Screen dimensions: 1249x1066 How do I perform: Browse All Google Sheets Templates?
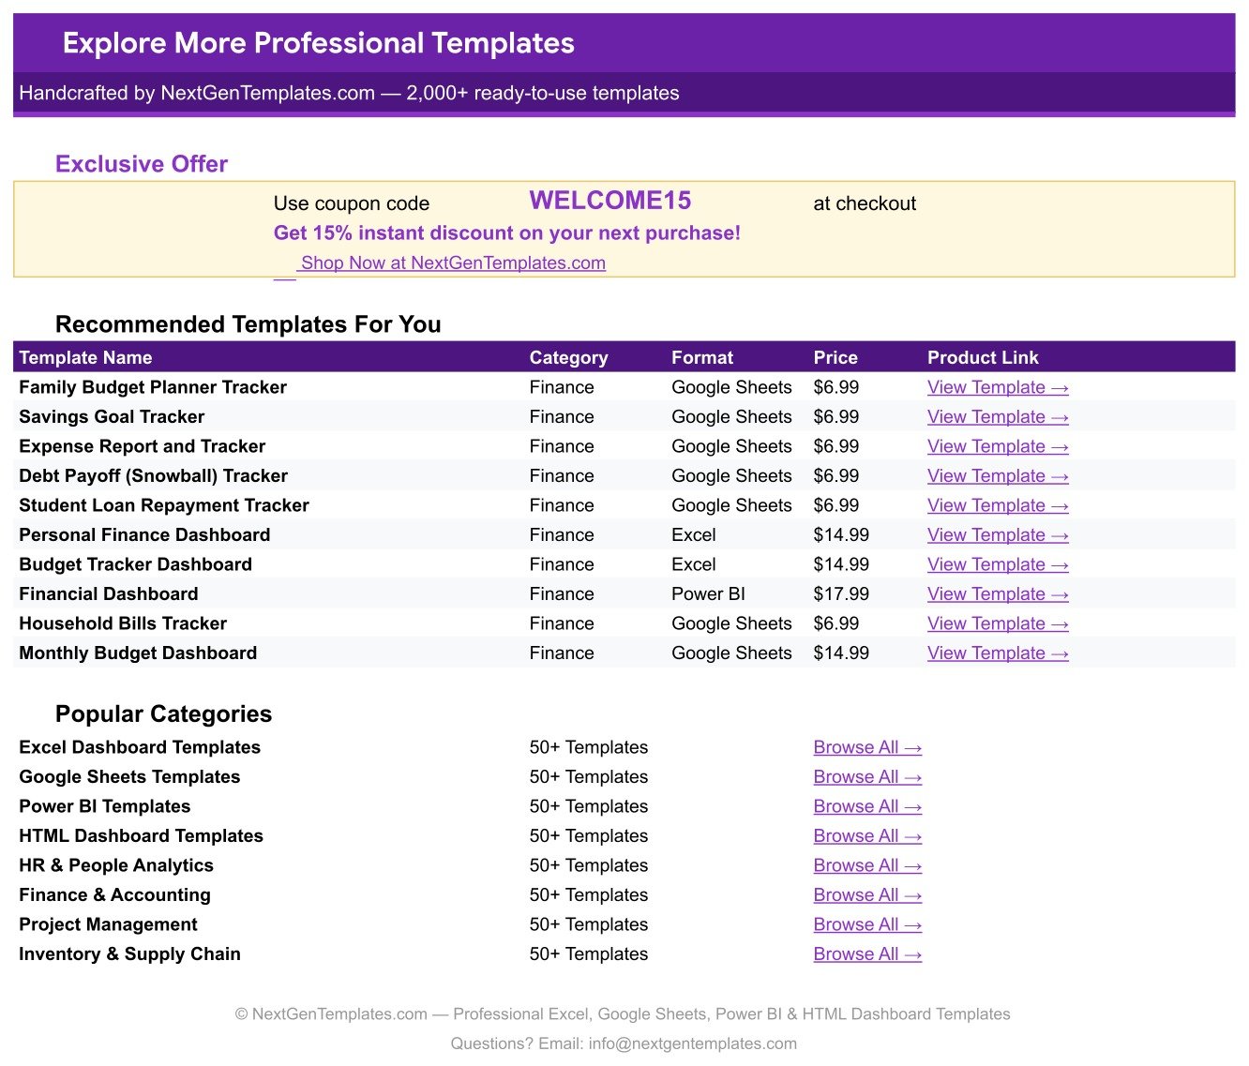867,777
